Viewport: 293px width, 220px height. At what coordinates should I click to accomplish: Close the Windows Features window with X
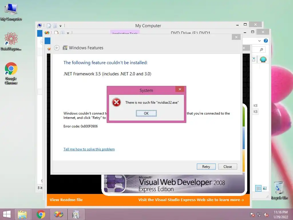coord(236,37)
